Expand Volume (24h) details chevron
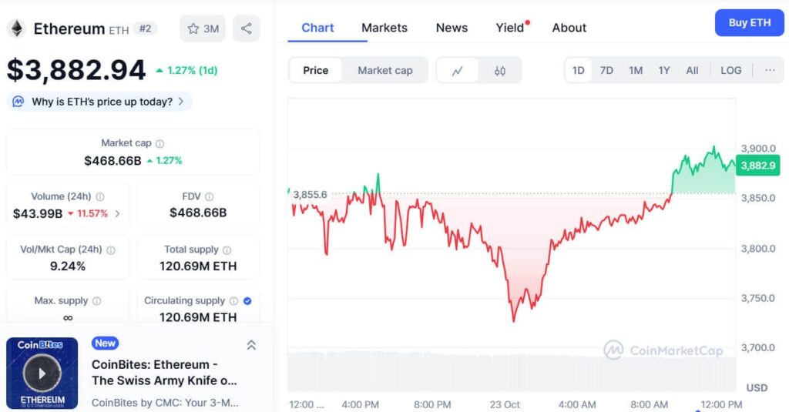Screen dimensions: 789x412 tap(117, 213)
